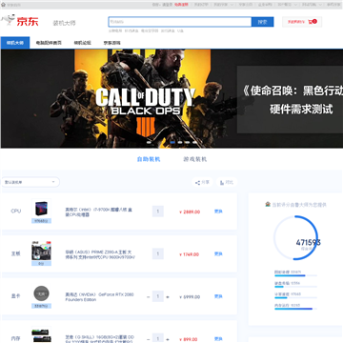This screenshot has width=343, height=343.
Task: Click the home icon in top bar
Action: pos(3,5)
